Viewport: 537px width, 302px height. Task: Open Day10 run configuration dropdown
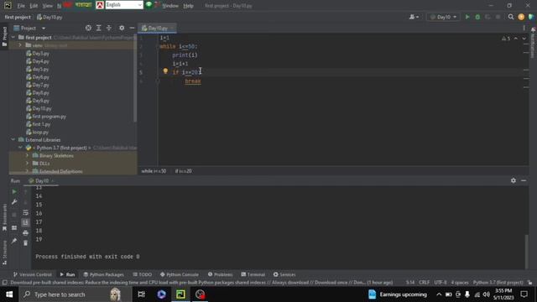coord(444,17)
